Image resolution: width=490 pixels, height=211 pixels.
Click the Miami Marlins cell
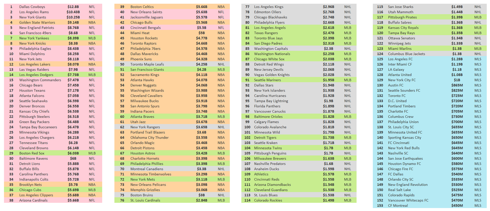400,48
